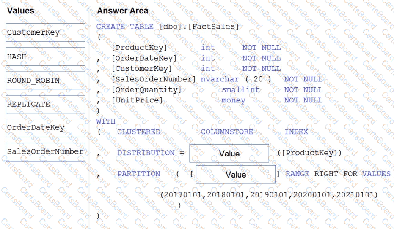394x229 pixels.
Task: Pick the HASH value box
Action: [x=45, y=57]
